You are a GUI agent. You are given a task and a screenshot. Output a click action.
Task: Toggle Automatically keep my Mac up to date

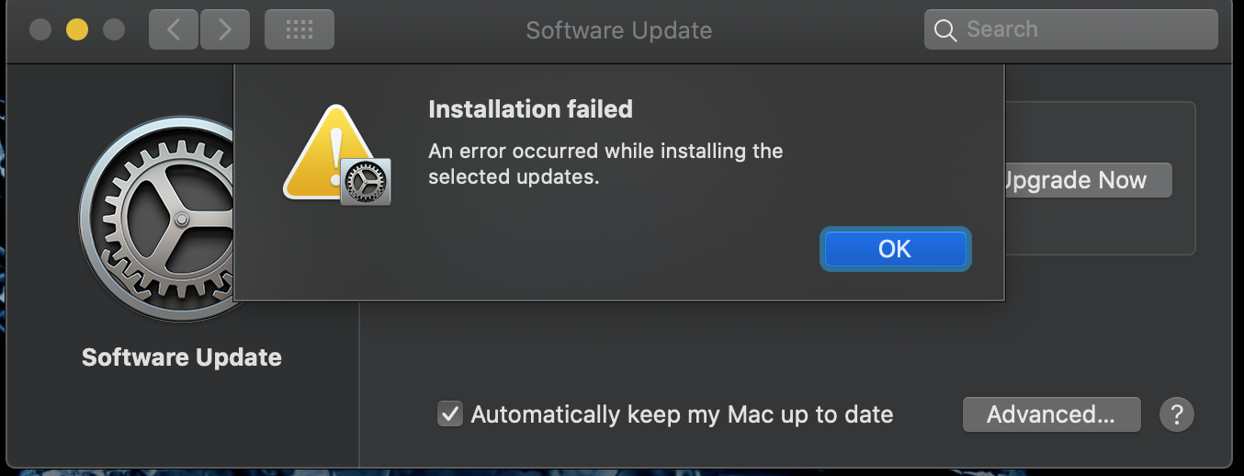[450, 414]
